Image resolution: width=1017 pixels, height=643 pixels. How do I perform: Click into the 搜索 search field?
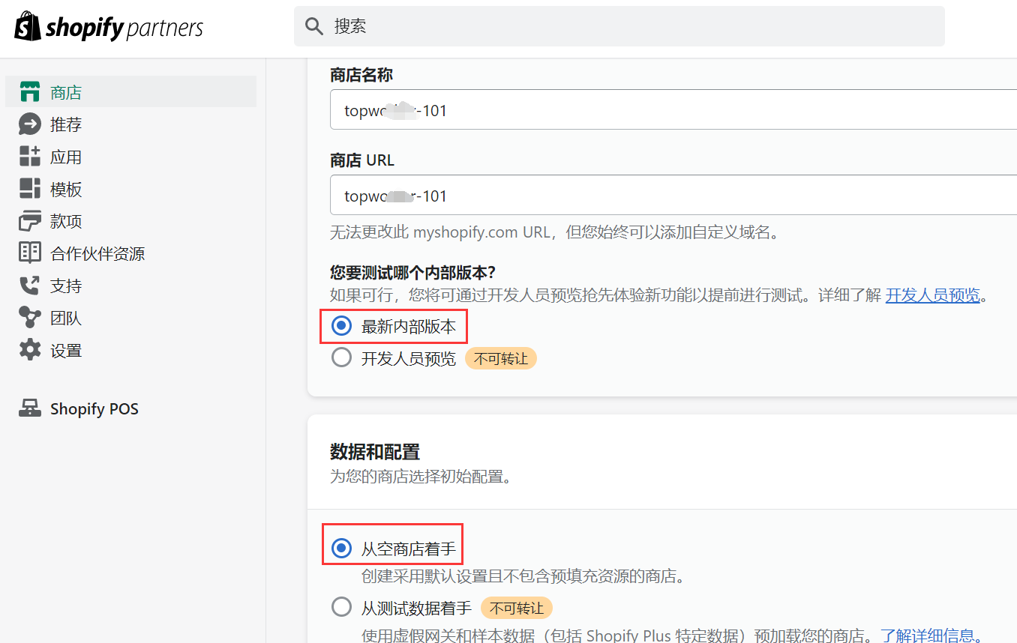coord(619,26)
